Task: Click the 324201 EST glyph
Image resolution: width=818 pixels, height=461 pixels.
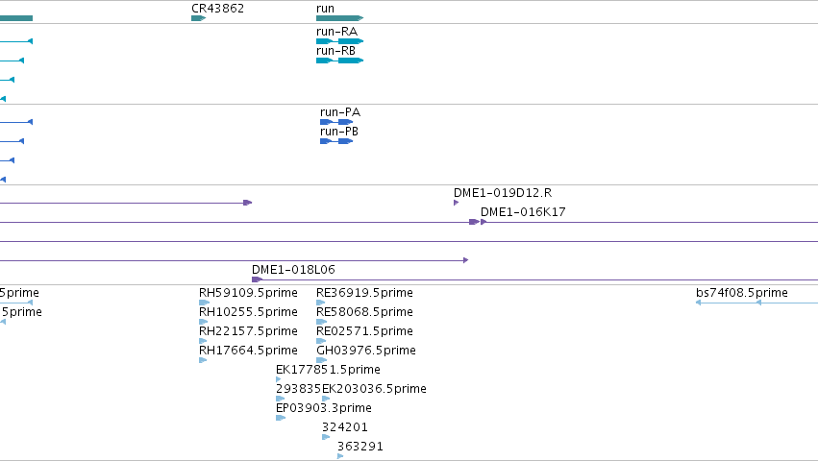Action: (326, 438)
